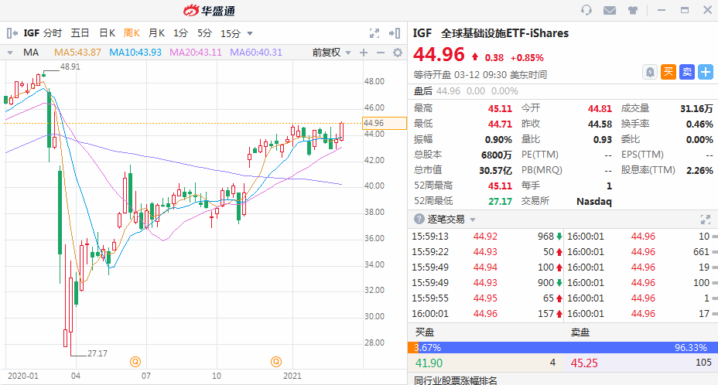This screenshot has height=385, width=718.
Task: Switch to 日K daily candlestick
Action: coord(107,33)
